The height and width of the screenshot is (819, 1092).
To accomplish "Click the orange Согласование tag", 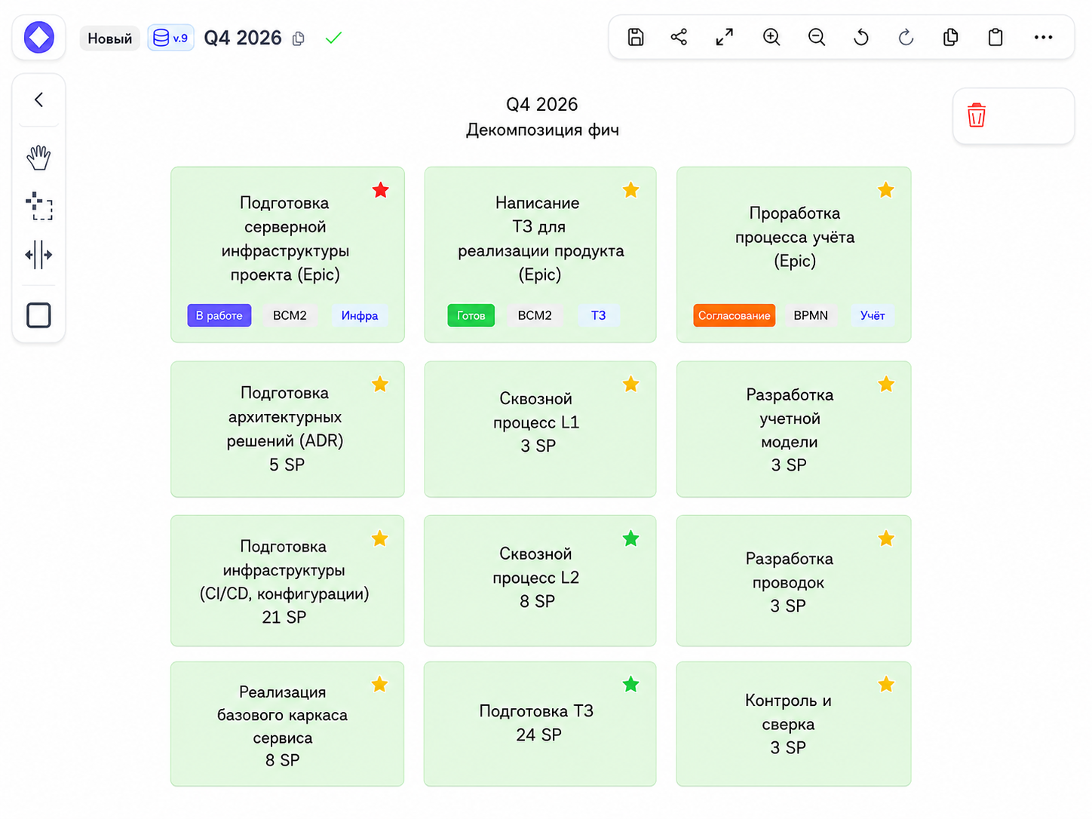I will point(735,315).
